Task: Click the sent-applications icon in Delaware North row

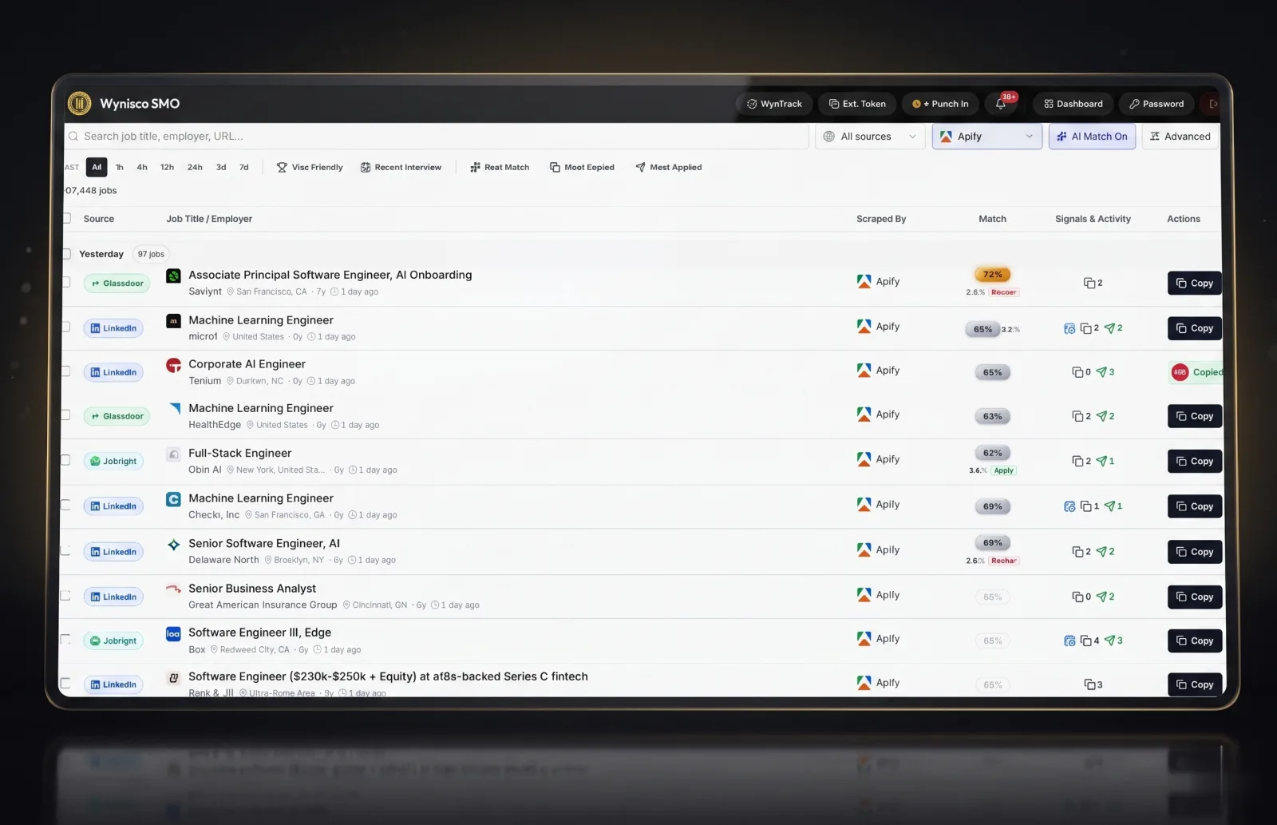Action: click(1101, 552)
